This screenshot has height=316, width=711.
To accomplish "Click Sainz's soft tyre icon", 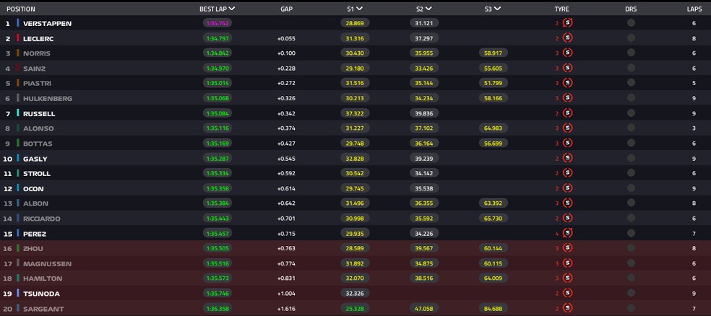I will tap(567, 68).
